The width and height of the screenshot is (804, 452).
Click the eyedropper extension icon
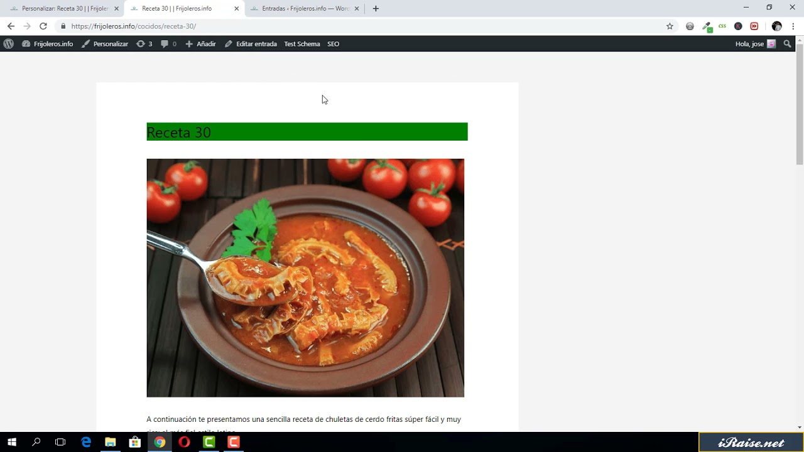(x=707, y=27)
